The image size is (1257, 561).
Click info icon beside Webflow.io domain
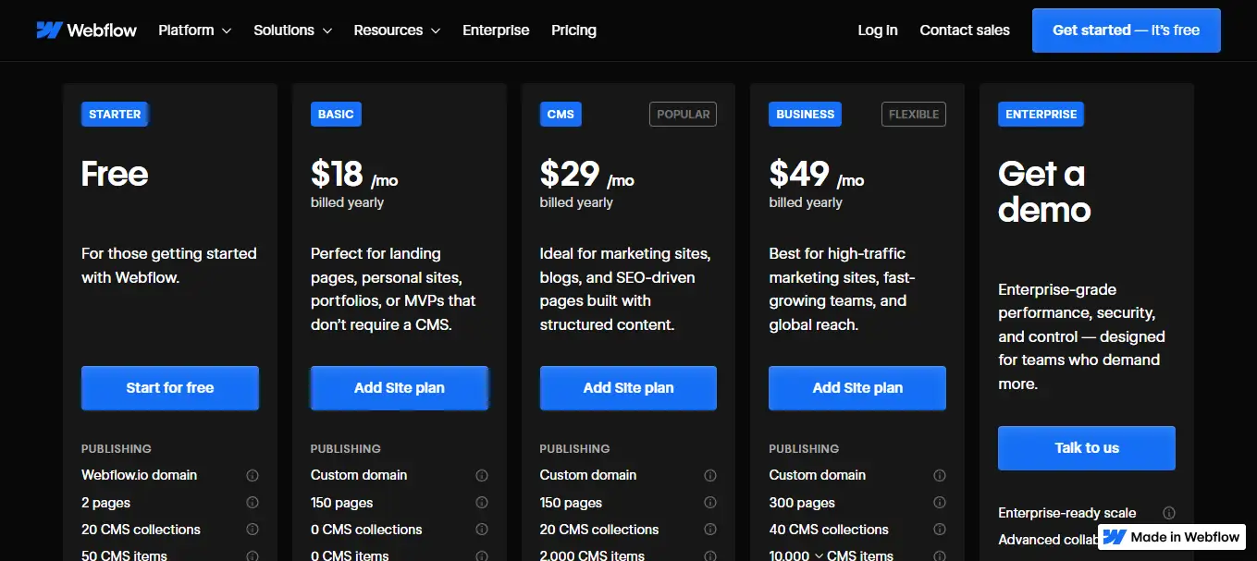pyautogui.click(x=253, y=475)
